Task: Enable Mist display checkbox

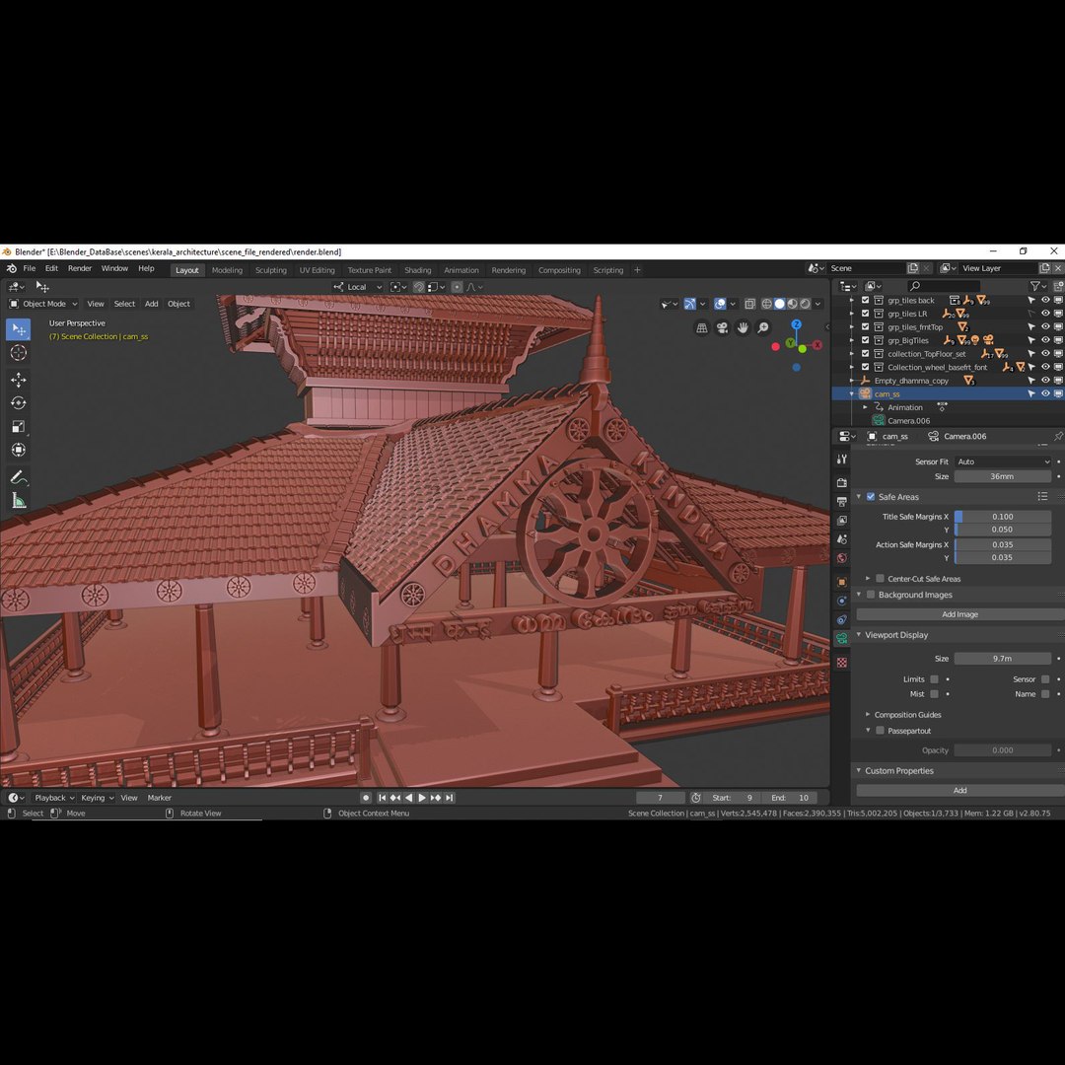Action: [935, 694]
